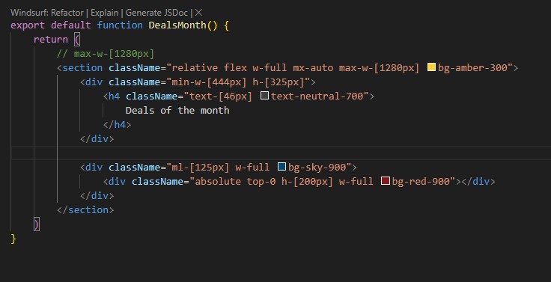Open the Generate JSDoc code lens
This screenshot has width=551, height=282.
point(157,13)
